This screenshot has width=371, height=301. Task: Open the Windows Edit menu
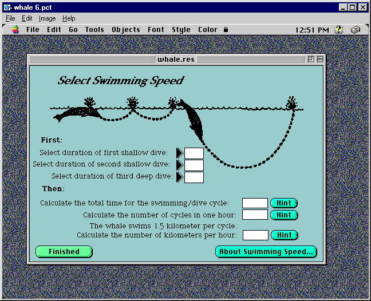tap(27, 18)
